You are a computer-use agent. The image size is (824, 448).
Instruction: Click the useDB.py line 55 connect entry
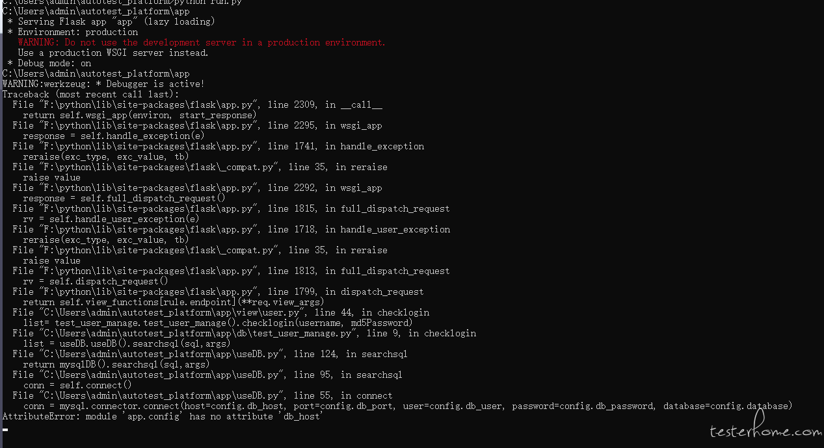click(x=202, y=395)
